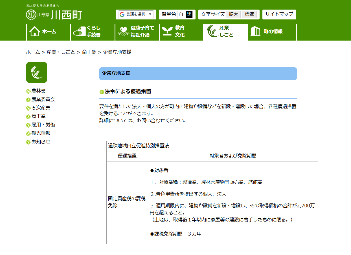Screen dimensions: 351x255
Task: Click the hand-with-document icon for くらし手続き
Action: [79, 32]
